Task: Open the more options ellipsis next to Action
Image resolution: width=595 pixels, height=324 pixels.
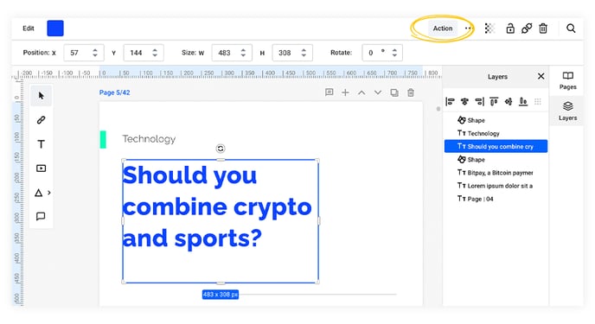Action: point(468,28)
